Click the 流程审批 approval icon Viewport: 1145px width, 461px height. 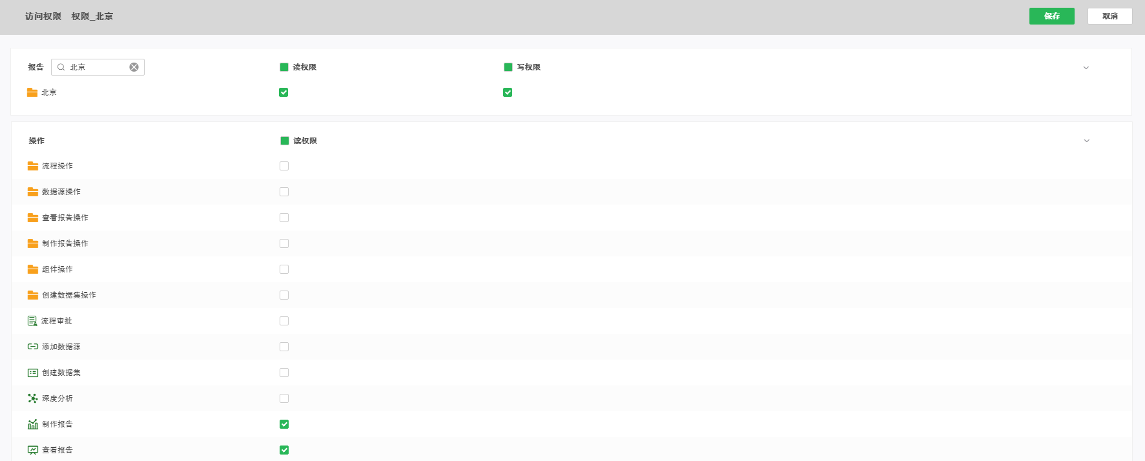click(x=32, y=321)
